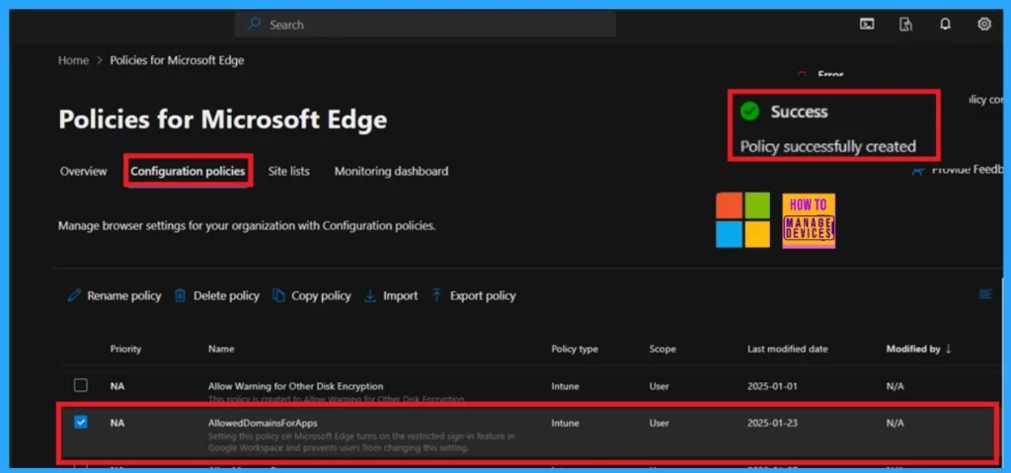Open Allow Warning for Other Disk Encryption policy
Image resolution: width=1011 pixels, height=473 pixels.
point(296,386)
